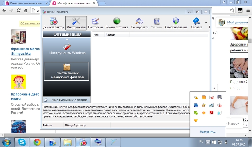Click the green Skype status tray icon
The height and width of the screenshot is (147, 252).
[x=196, y=113]
